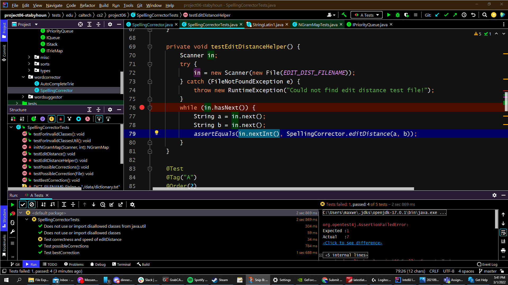Open the Refactor menu
Screen dimensions: 508x285
coord(87,5)
